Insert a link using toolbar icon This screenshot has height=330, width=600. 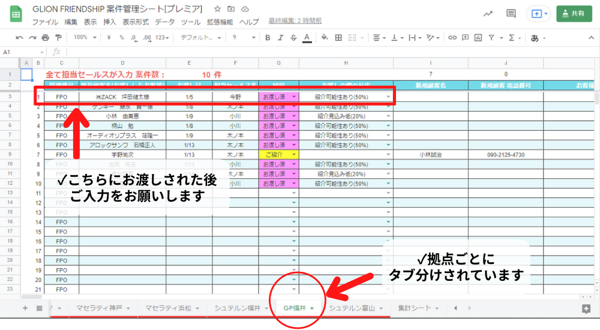click(452, 37)
